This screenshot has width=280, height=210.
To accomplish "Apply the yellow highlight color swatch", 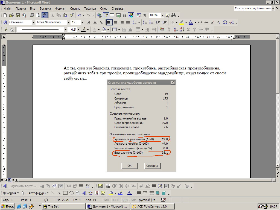I will [x=182, y=22].
